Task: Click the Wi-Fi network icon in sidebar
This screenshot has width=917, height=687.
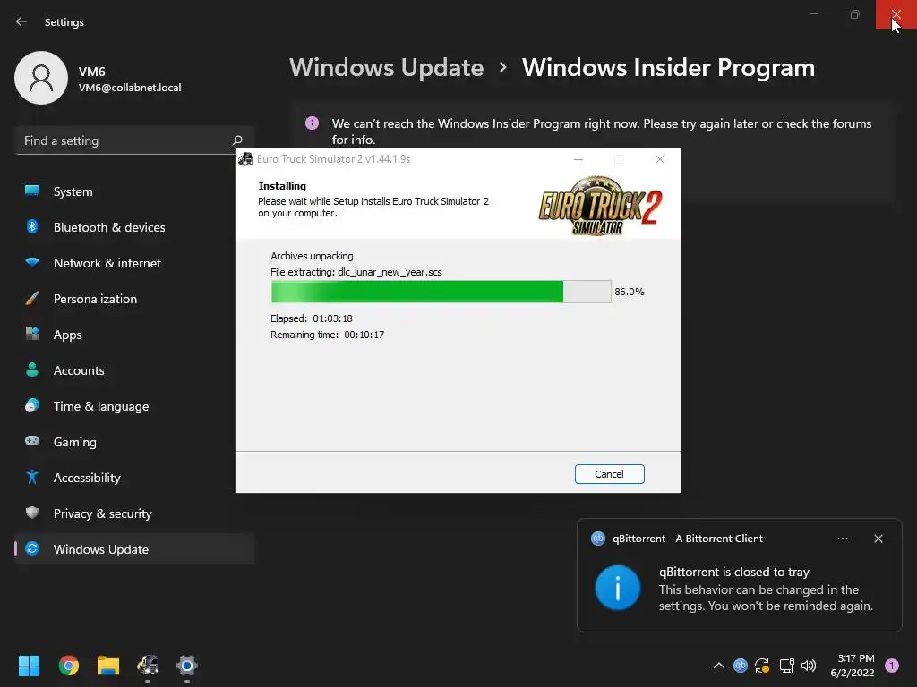Action: [32, 262]
